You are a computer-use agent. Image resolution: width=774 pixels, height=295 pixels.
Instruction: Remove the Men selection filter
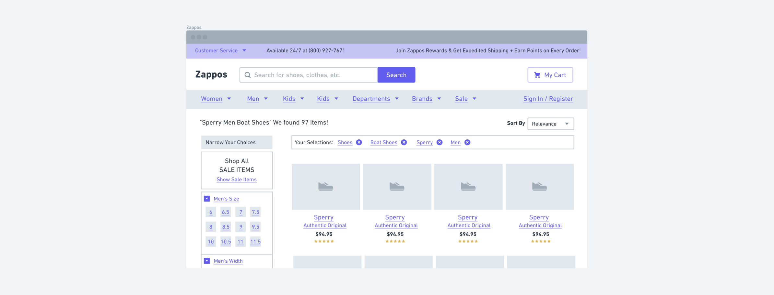467,142
